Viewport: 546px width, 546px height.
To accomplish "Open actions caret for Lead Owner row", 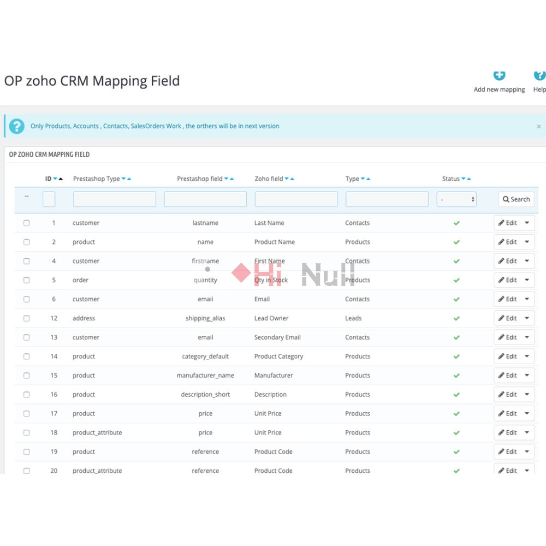I will pyautogui.click(x=527, y=318).
